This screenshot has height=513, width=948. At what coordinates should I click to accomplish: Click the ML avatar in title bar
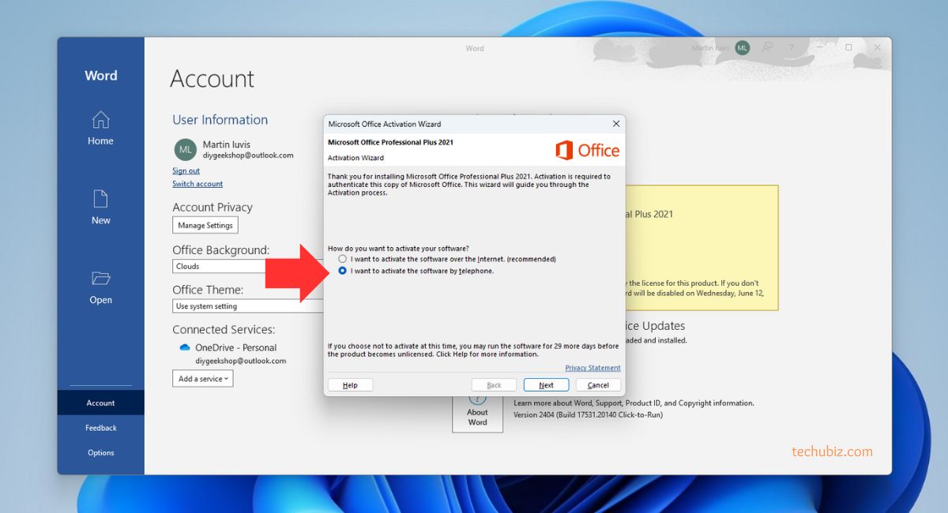742,48
